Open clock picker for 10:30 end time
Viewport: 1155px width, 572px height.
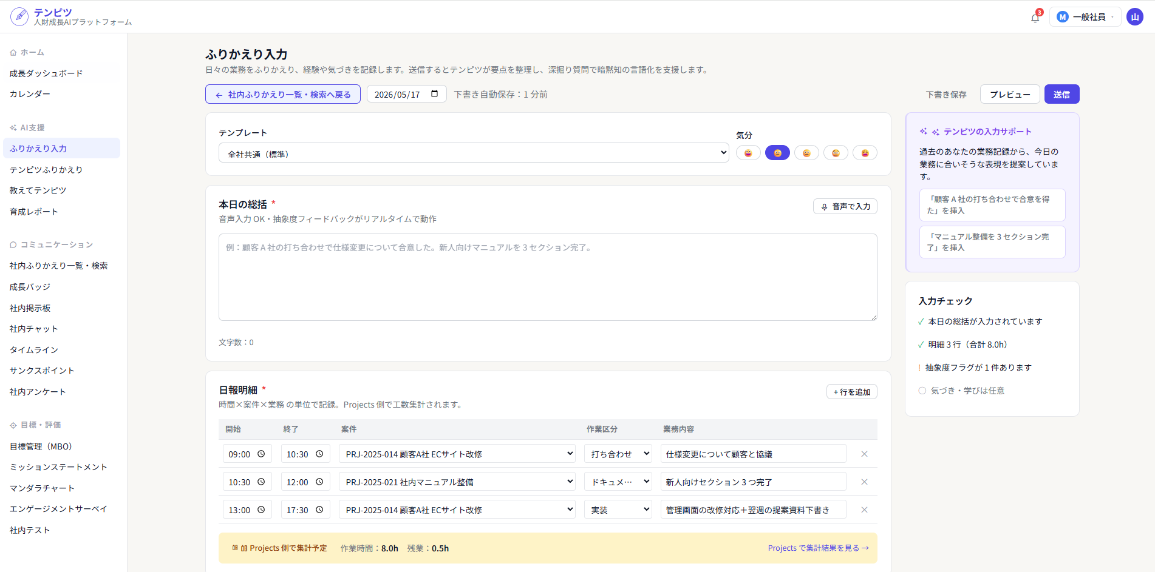click(x=319, y=454)
